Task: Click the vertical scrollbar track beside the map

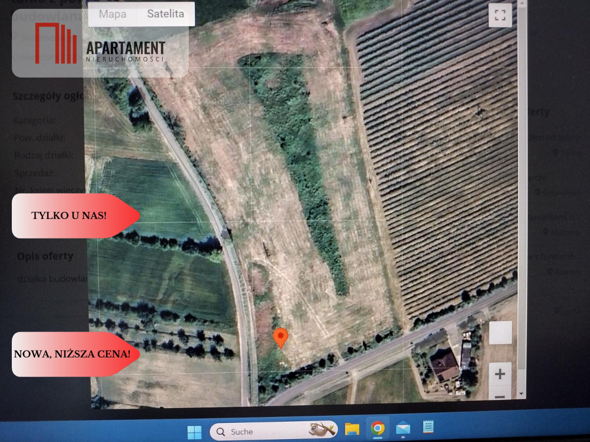Action: click(522, 196)
